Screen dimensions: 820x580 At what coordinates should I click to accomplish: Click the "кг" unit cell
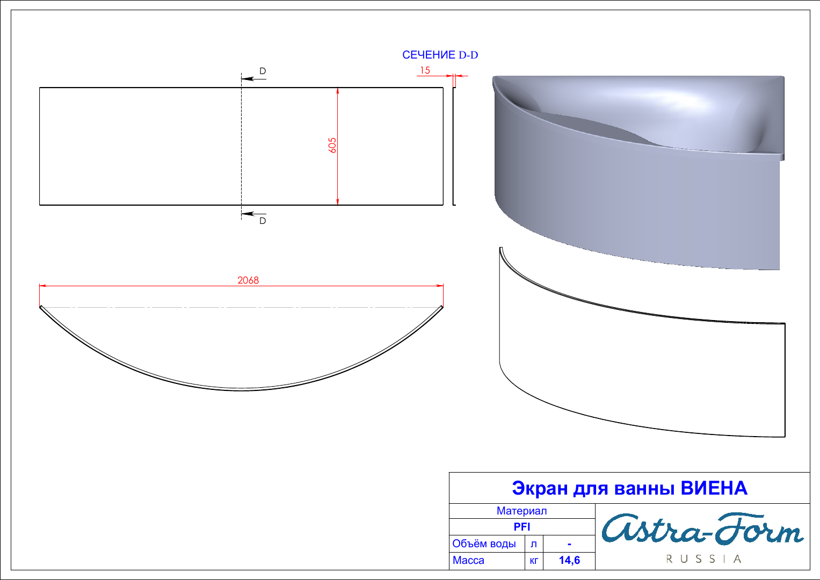[534, 561]
